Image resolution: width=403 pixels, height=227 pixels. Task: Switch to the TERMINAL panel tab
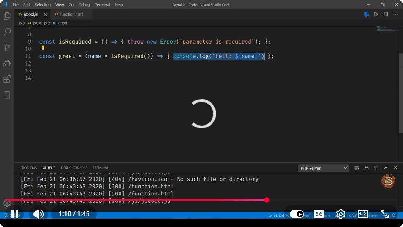tap(100, 168)
